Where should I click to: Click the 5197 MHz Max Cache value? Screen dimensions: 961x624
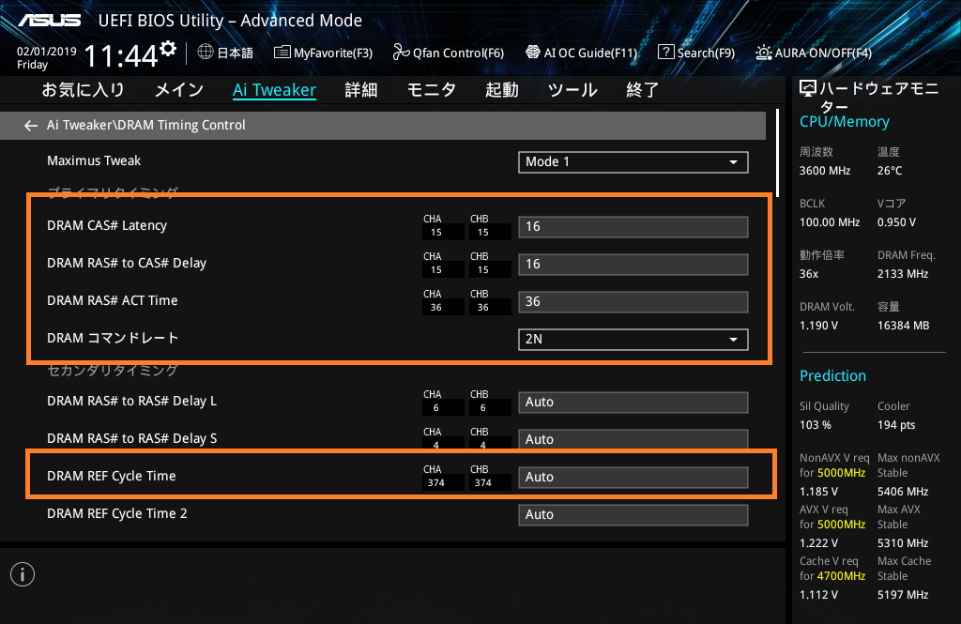tap(902, 595)
